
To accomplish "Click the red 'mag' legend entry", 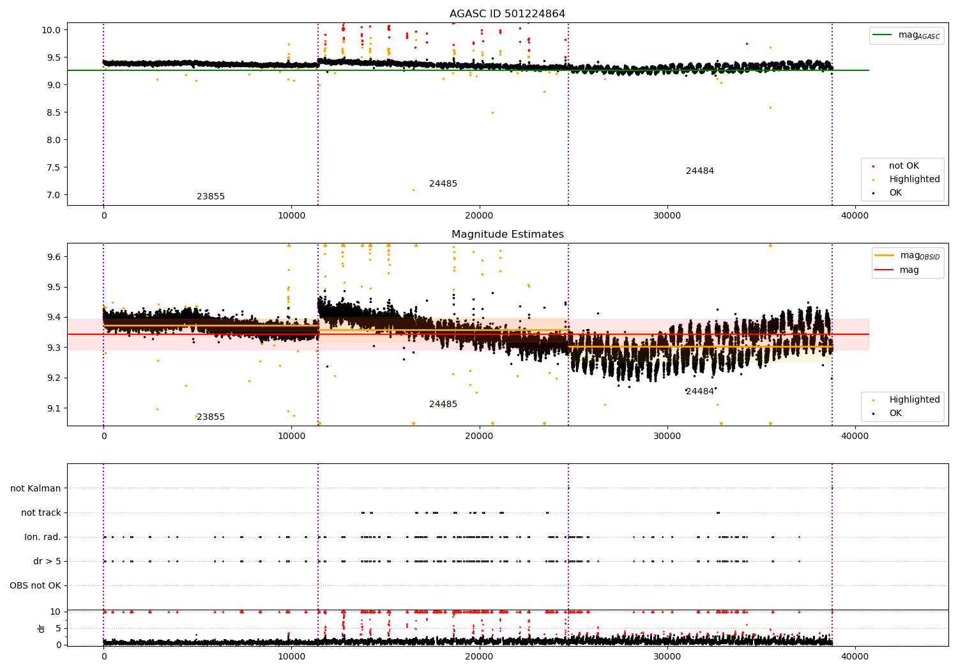I will (897, 270).
